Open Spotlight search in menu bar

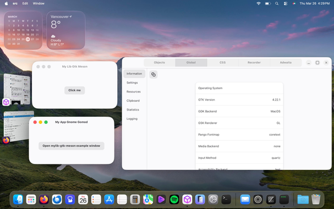277,3
